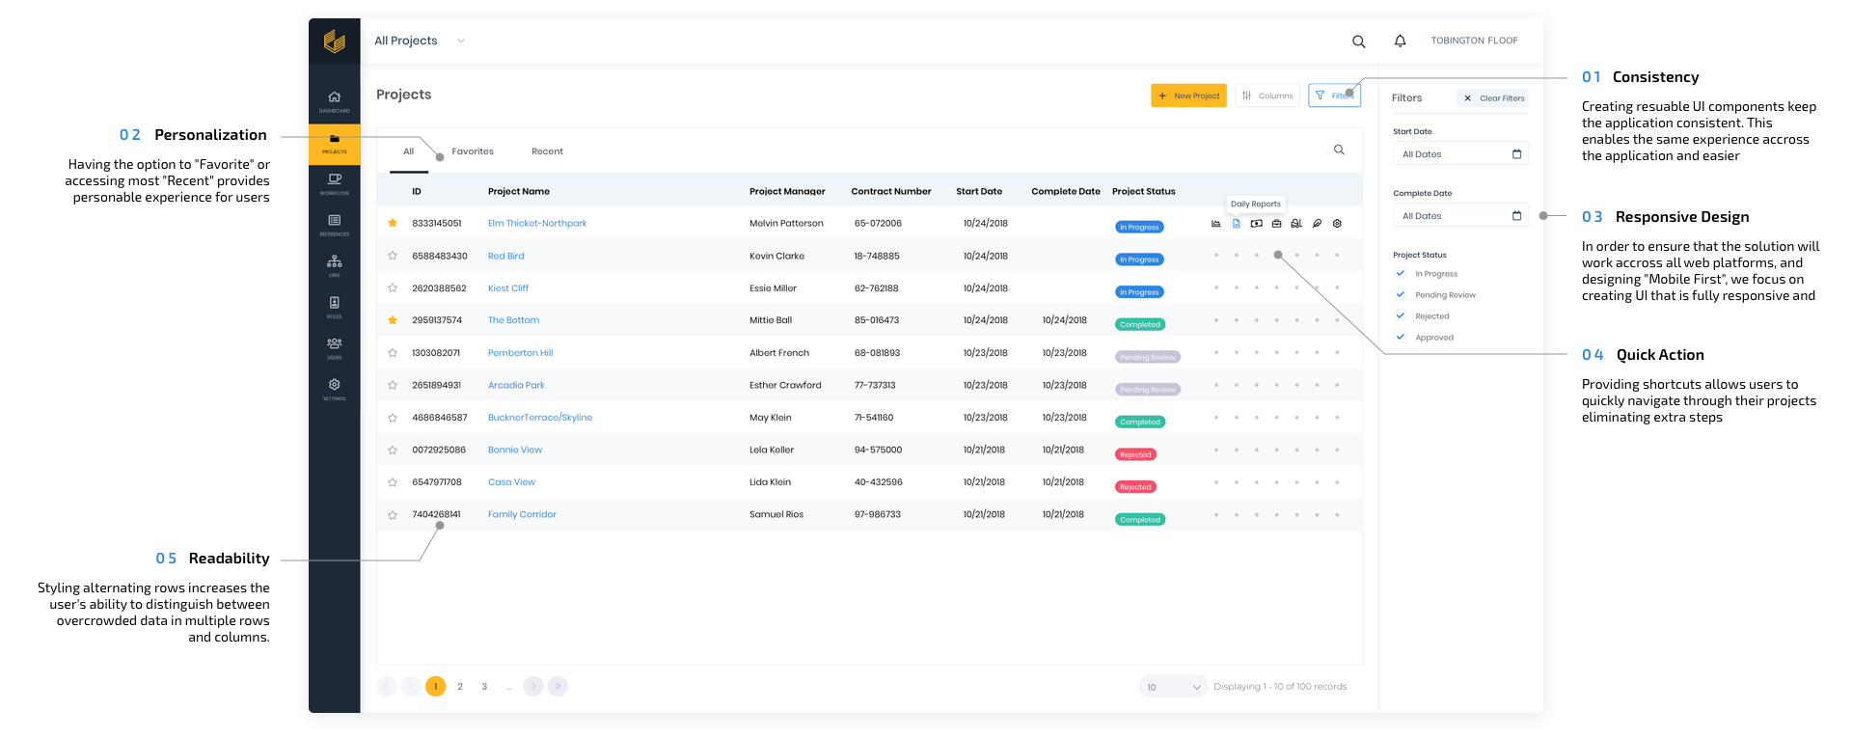
Task: Click Rejected status badge for Bonnie View
Action: pyautogui.click(x=1135, y=454)
